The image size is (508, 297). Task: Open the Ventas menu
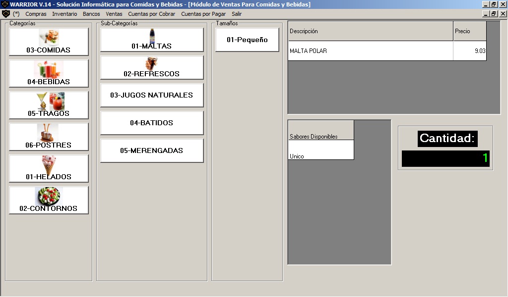(114, 14)
